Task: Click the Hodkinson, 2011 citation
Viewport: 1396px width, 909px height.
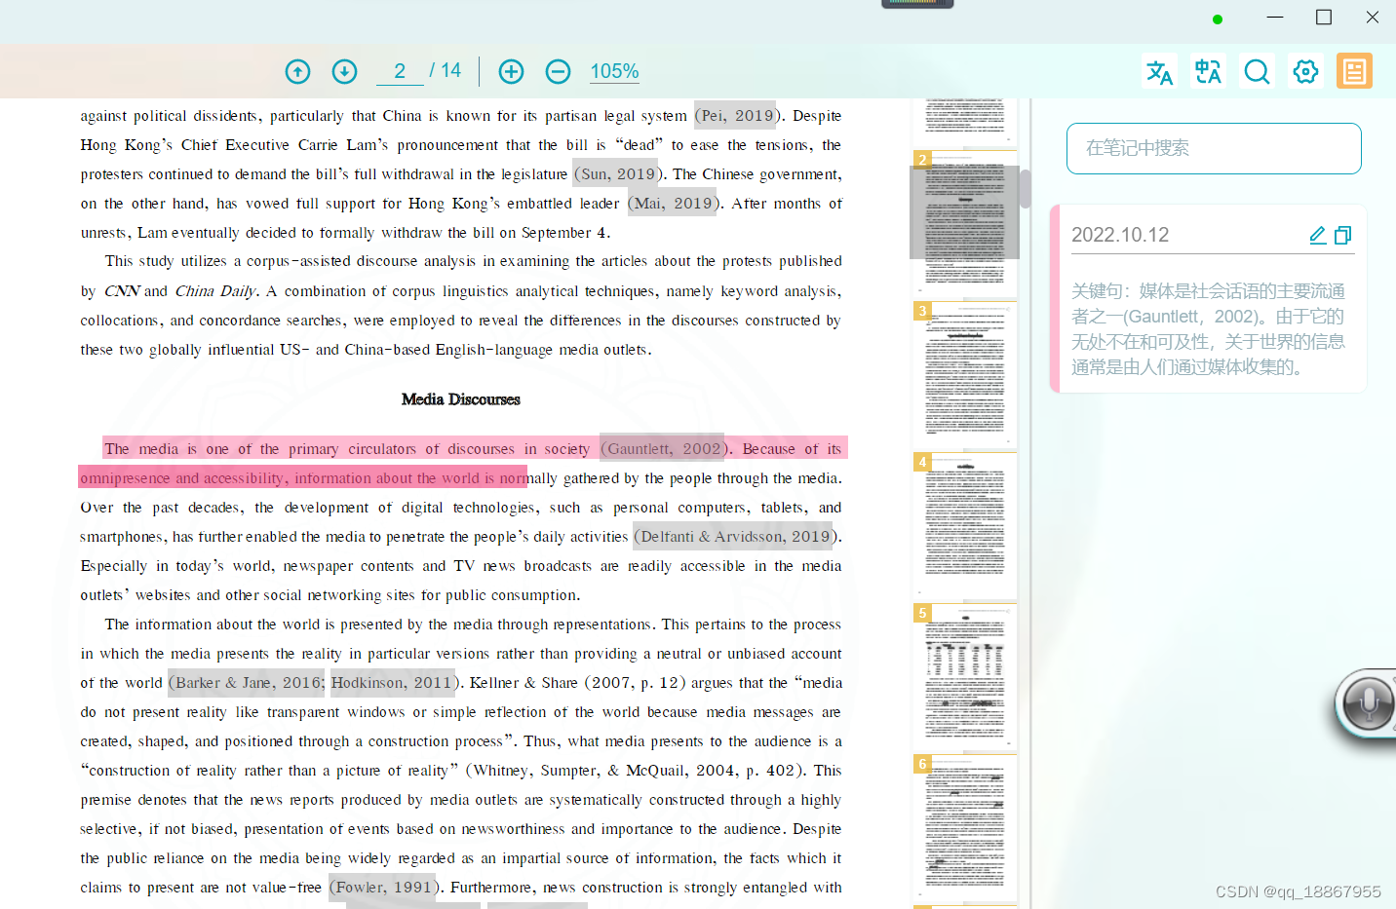Action: [x=392, y=682]
